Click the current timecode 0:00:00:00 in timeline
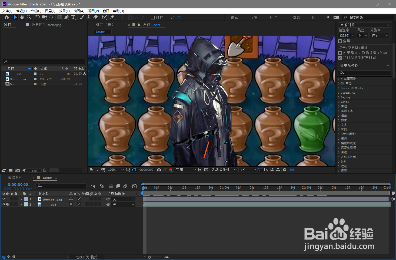The height and width of the screenshot is (260, 396). click(18, 185)
